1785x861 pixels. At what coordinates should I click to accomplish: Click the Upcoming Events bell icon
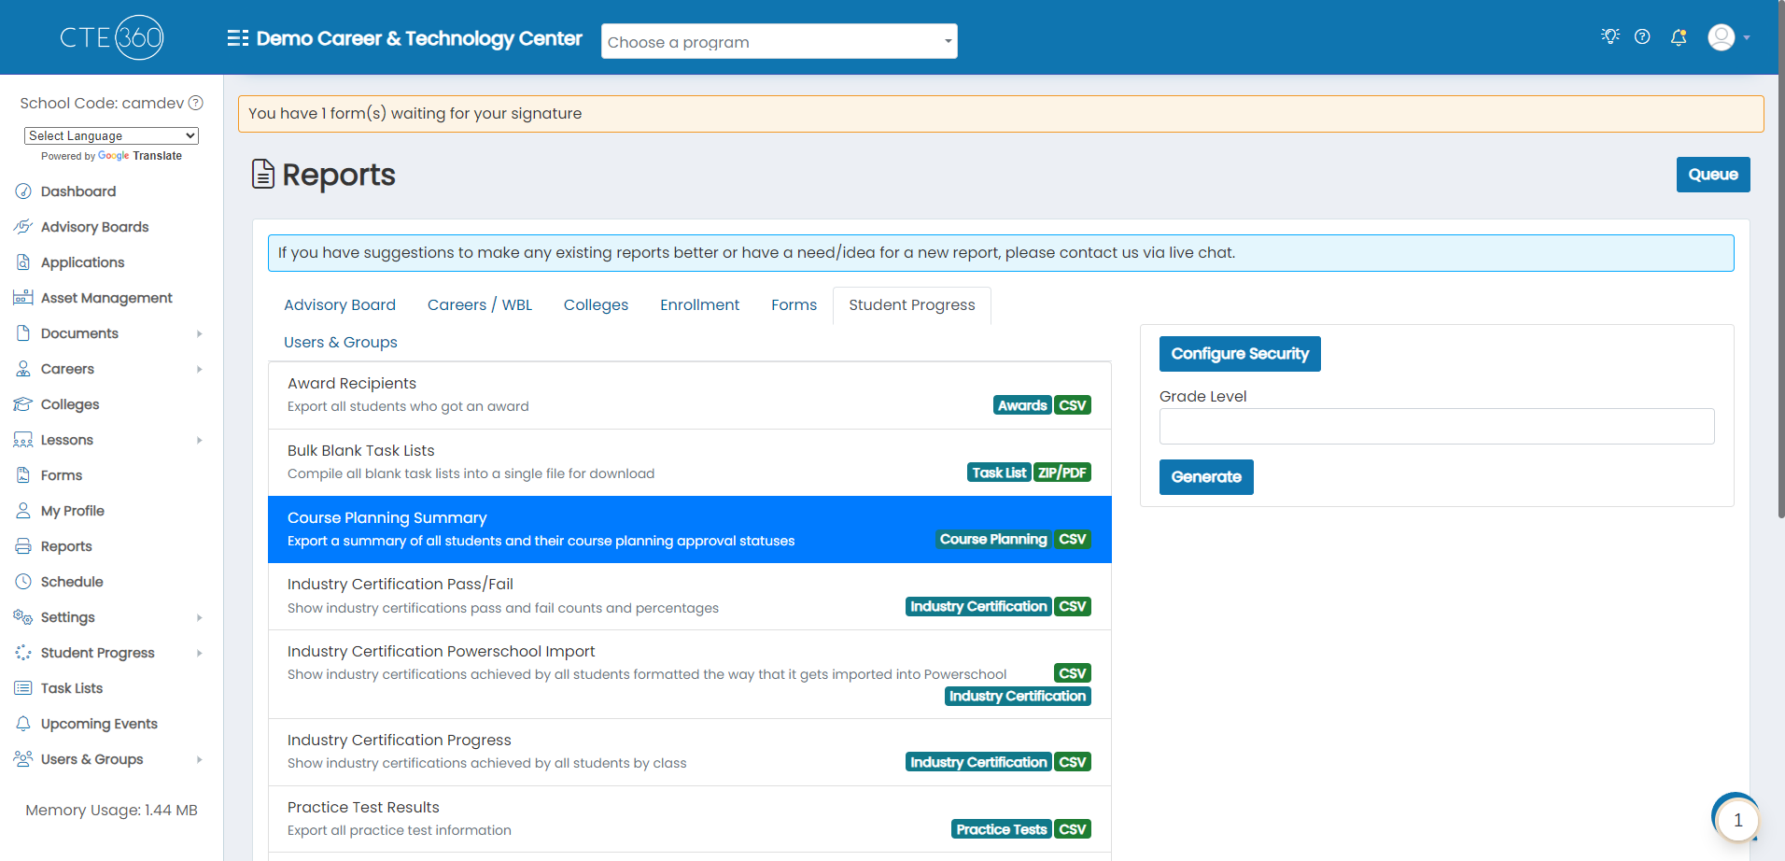point(23,724)
